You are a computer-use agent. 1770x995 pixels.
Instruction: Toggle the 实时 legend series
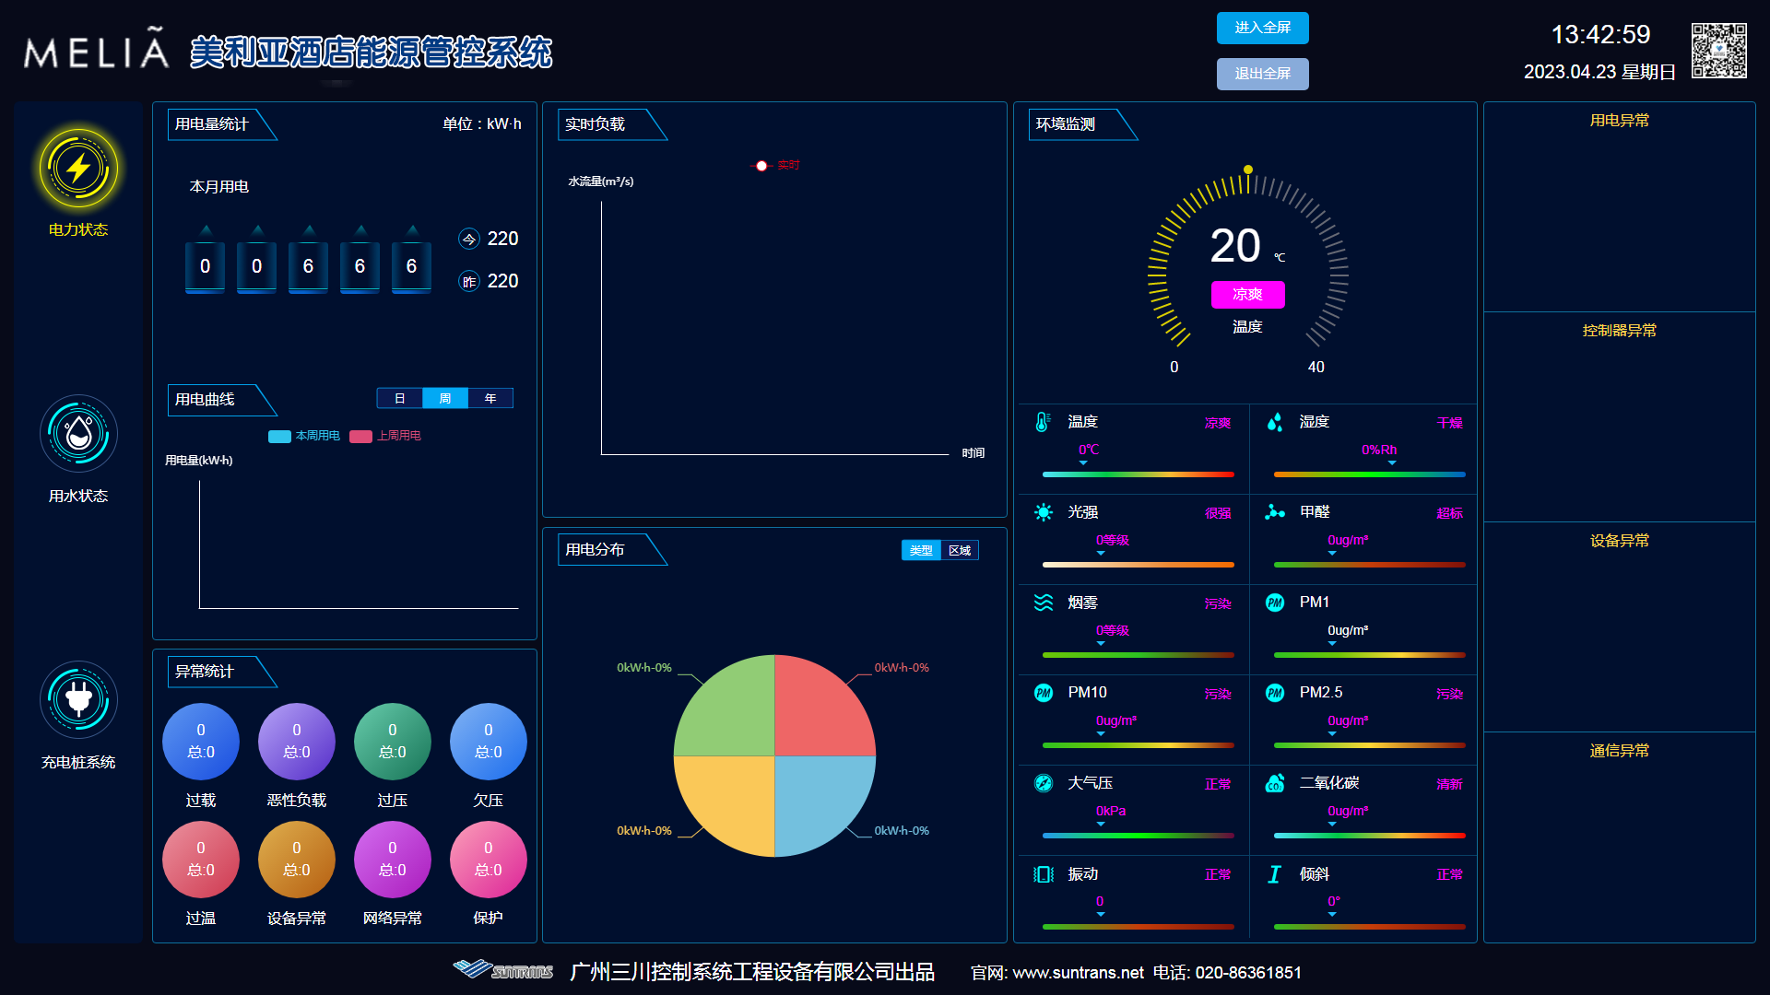(x=776, y=166)
